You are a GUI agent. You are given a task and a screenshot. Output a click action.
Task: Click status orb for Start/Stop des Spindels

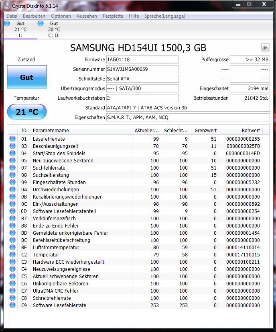coord(12,153)
